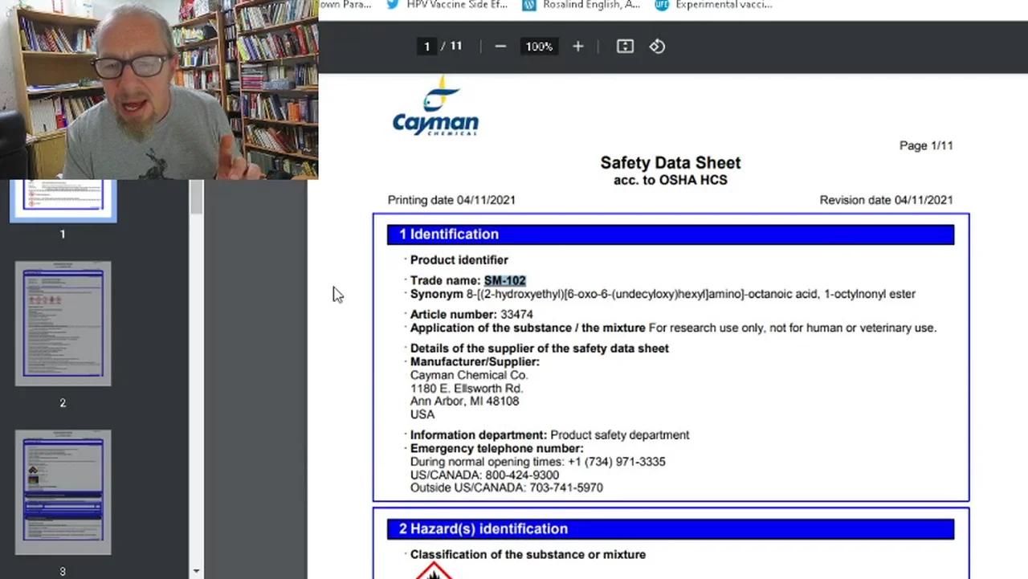The image size is (1028, 579).
Task: Rotate the PDF counterclockwise
Action: 657,47
